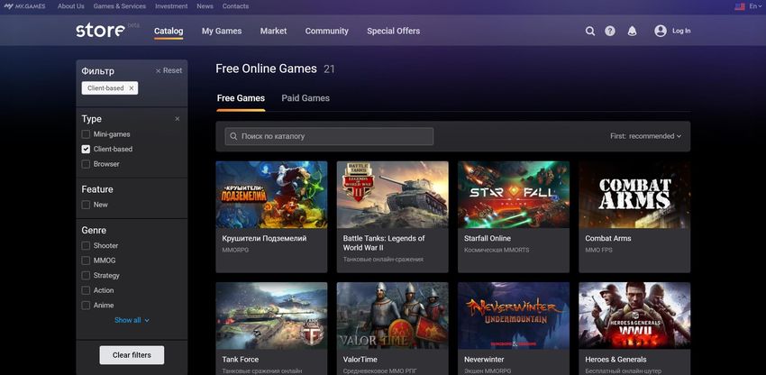This screenshot has width=766, height=375.
Task: Switch to the Free Games tab
Action: [x=241, y=97]
